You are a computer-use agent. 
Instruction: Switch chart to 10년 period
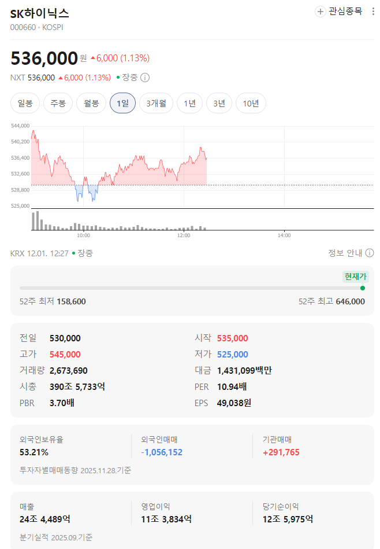(x=251, y=104)
